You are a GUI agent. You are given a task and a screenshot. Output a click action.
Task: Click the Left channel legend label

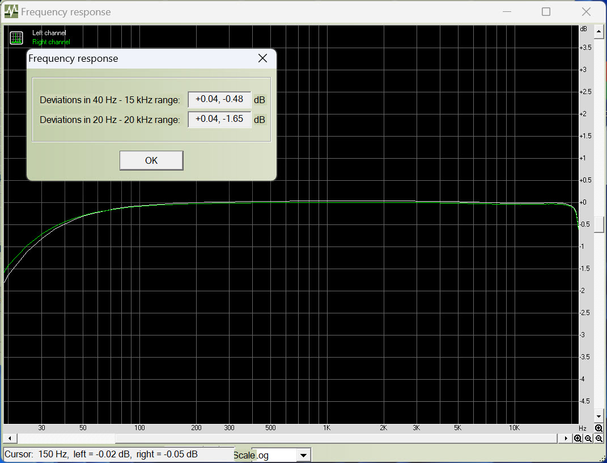(x=49, y=33)
